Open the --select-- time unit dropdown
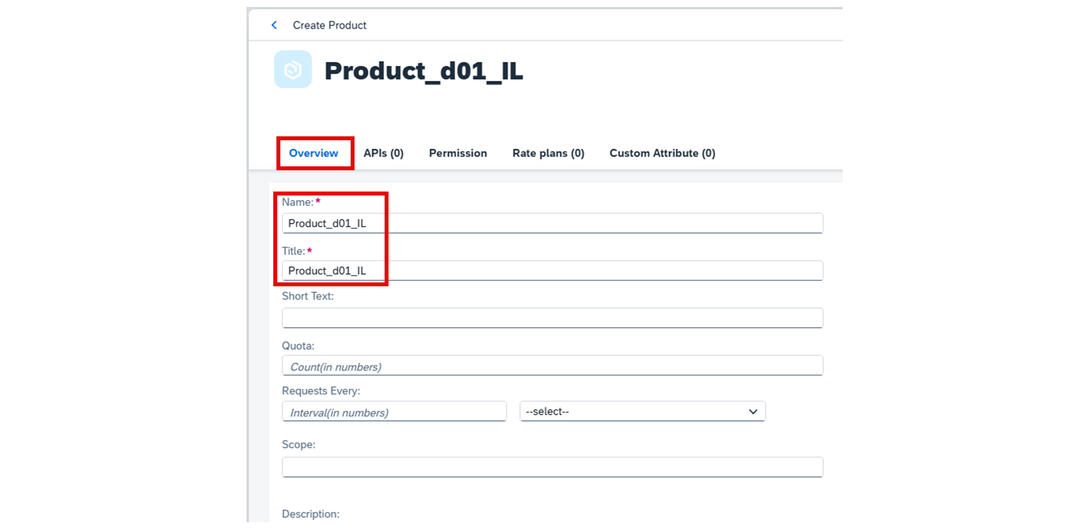Viewport: 1089px width, 529px height. coord(643,411)
